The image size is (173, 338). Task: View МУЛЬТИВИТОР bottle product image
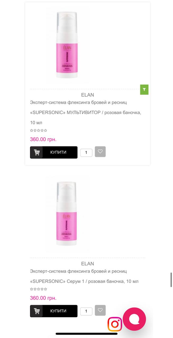(x=68, y=45)
